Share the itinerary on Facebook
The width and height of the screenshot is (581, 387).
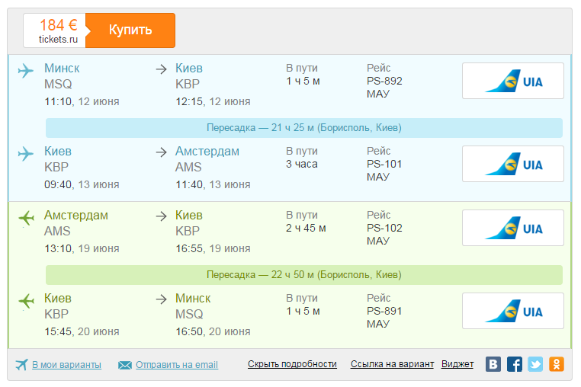click(x=515, y=364)
